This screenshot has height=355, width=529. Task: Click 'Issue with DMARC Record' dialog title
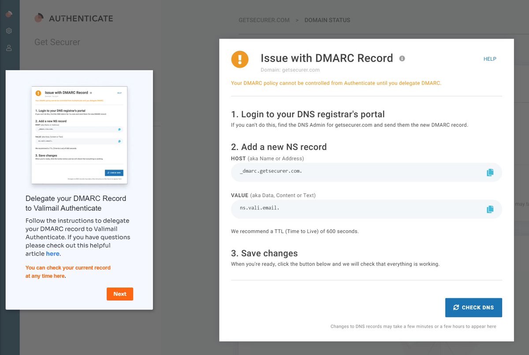[327, 58]
